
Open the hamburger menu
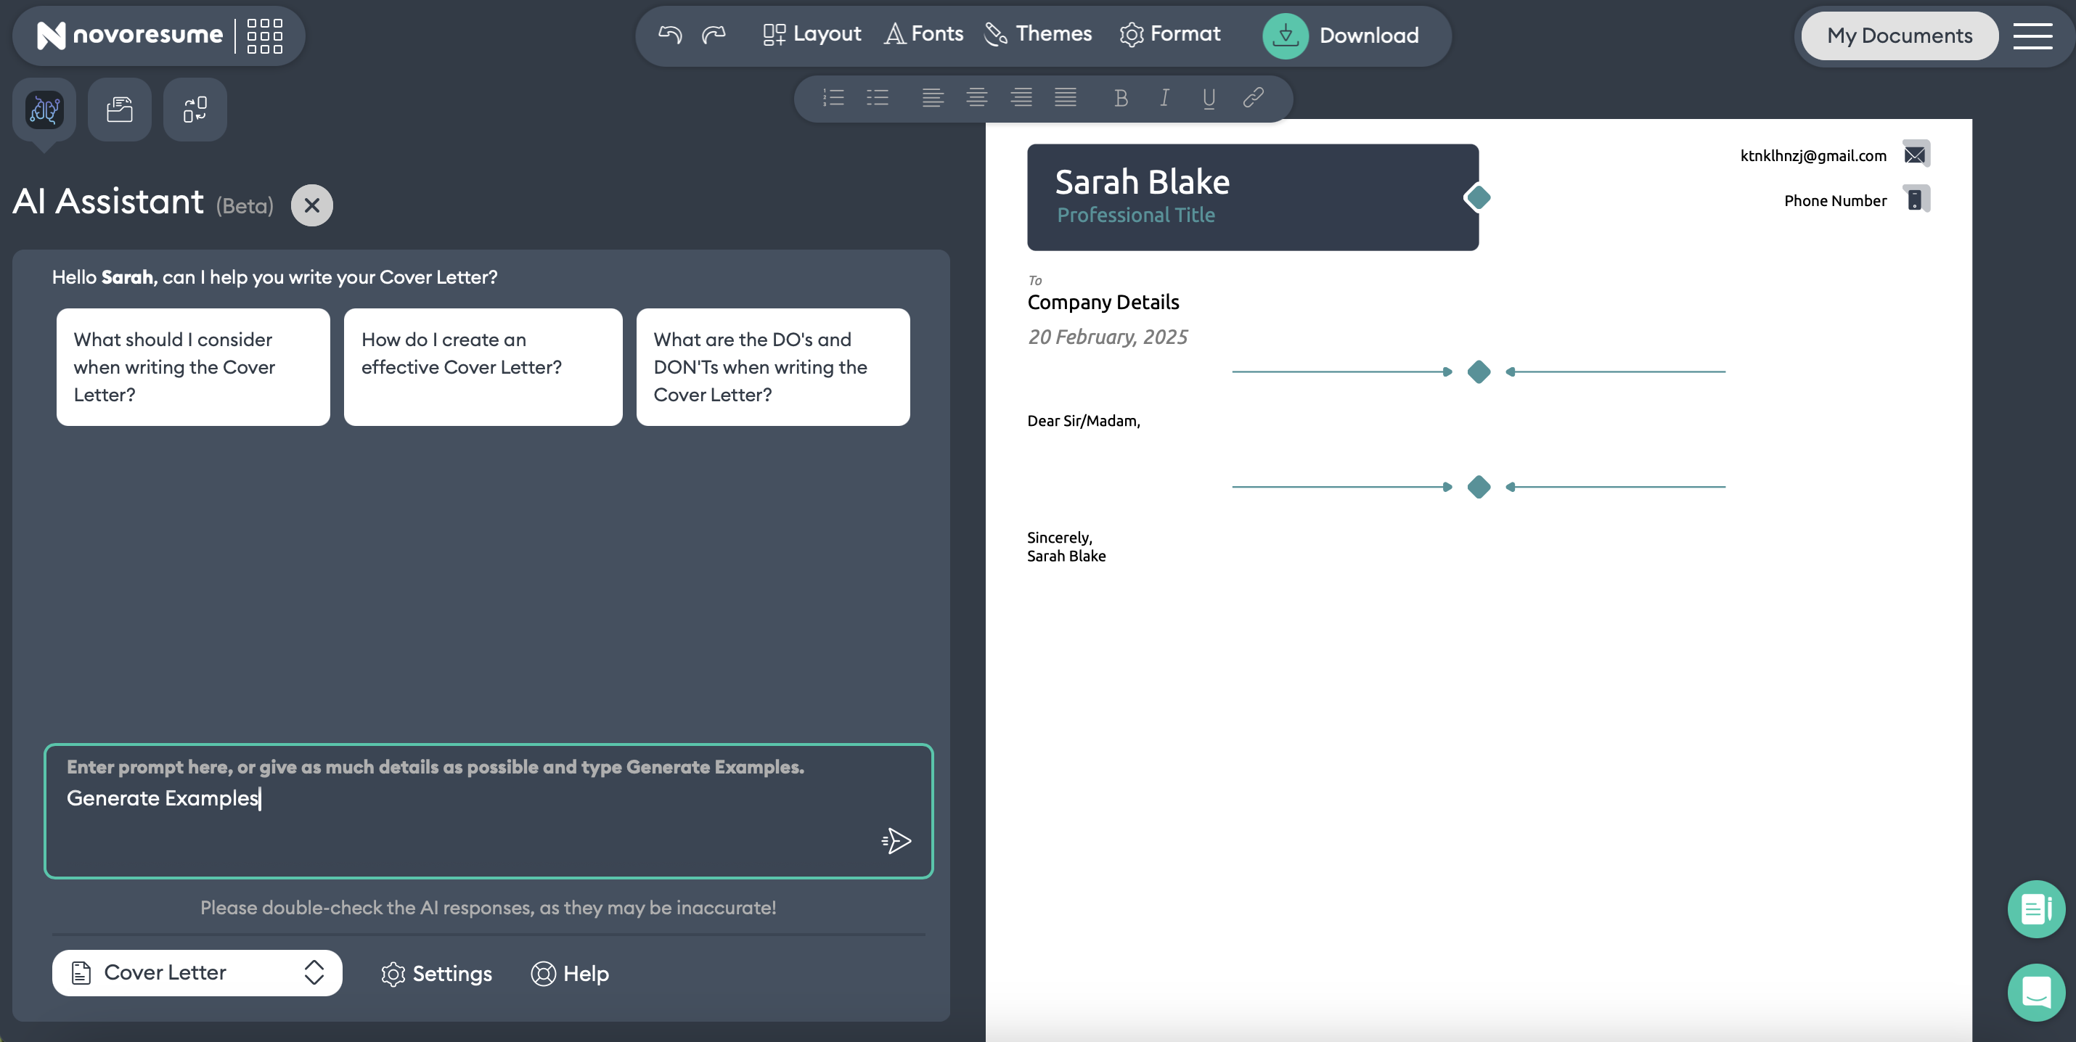(2032, 36)
